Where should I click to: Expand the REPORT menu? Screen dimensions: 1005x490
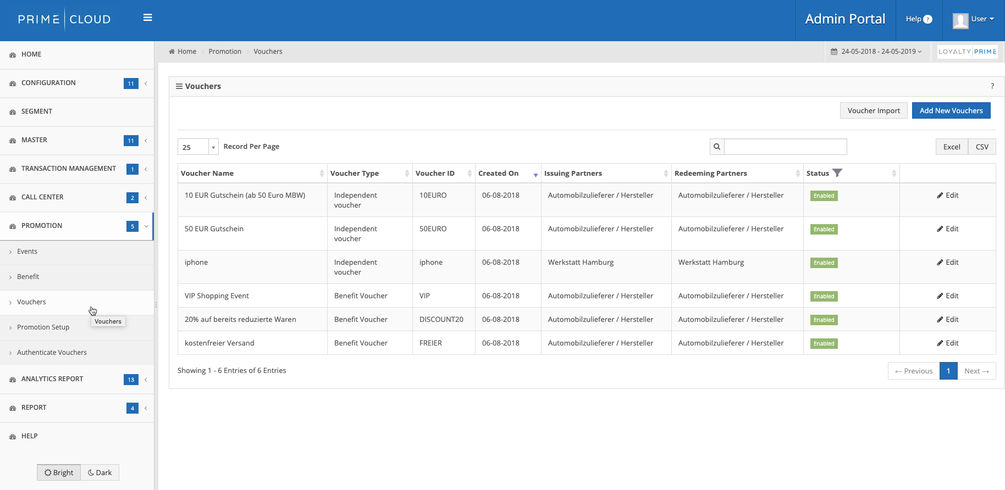click(77, 408)
